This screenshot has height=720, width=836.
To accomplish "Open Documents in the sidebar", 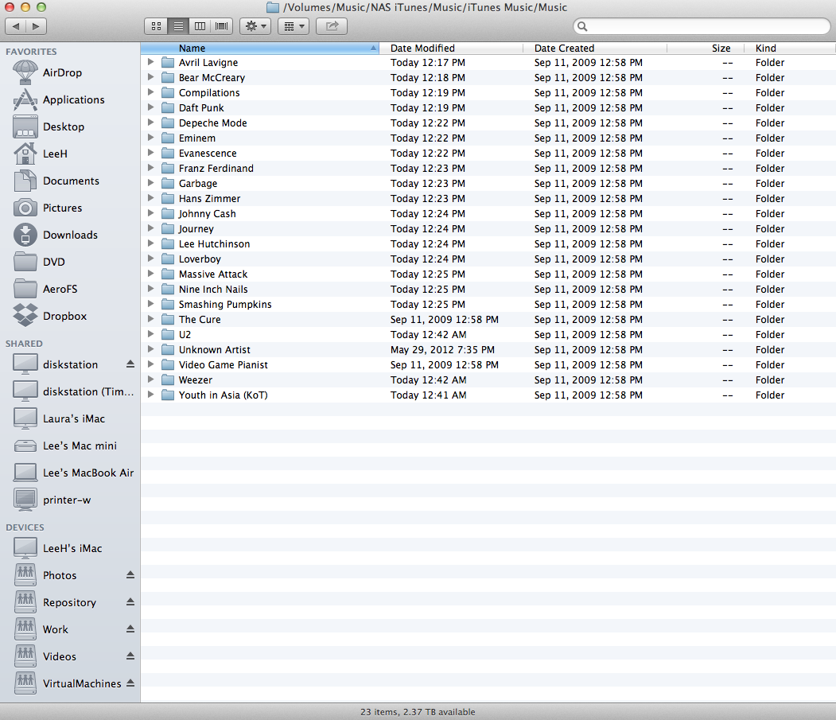I will (x=71, y=181).
